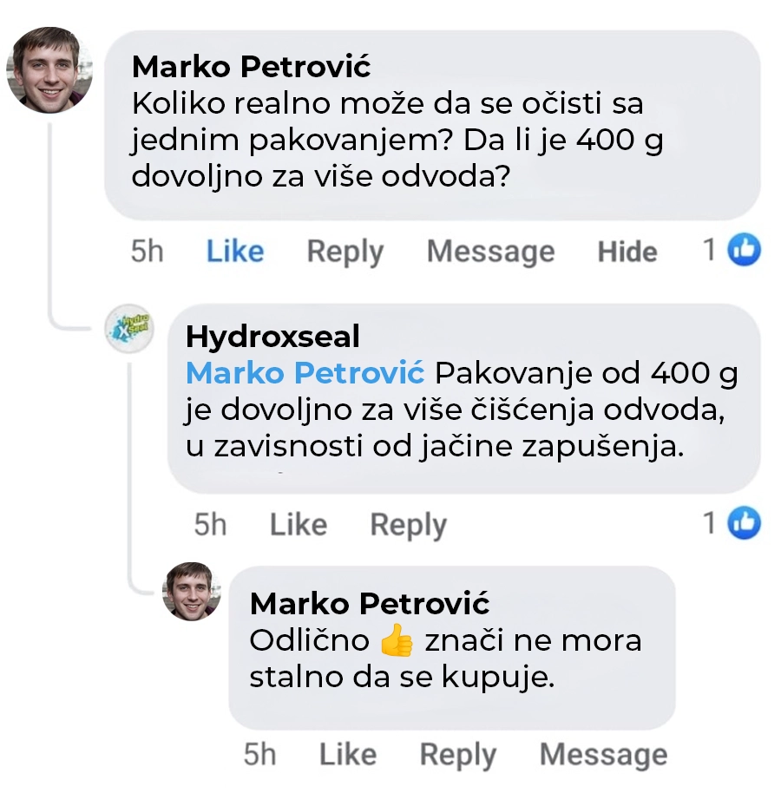Like Marko Petrović's first comment
This screenshot has height=793, width=781.
tap(234, 252)
